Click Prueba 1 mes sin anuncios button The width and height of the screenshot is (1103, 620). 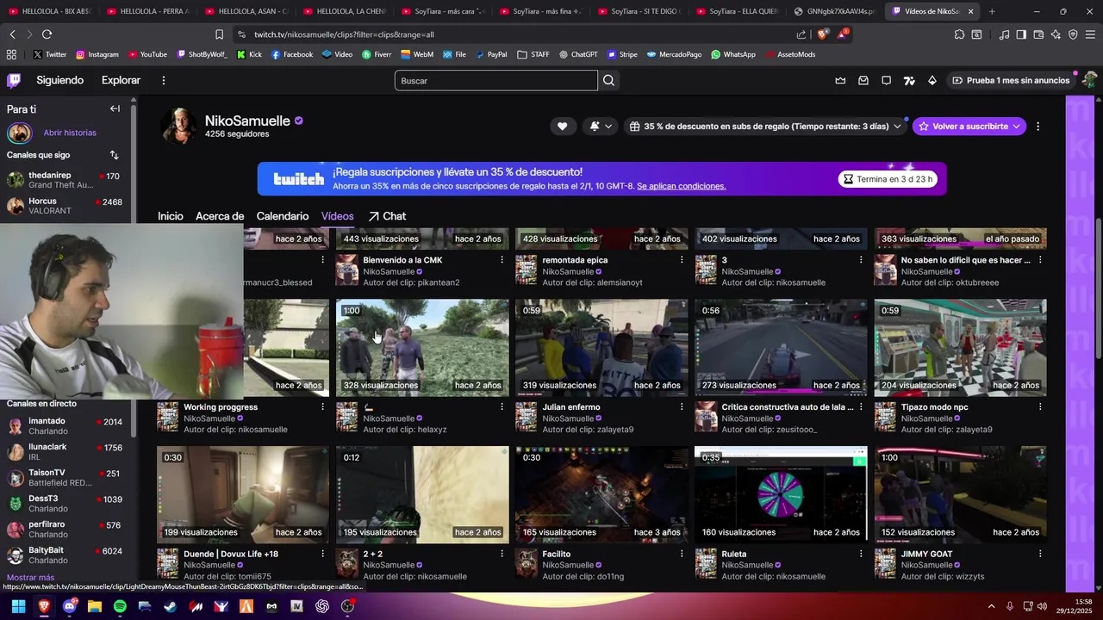1010,80
